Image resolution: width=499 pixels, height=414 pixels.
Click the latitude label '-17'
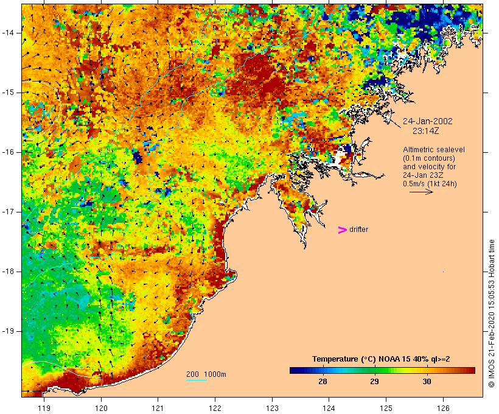click(8, 212)
